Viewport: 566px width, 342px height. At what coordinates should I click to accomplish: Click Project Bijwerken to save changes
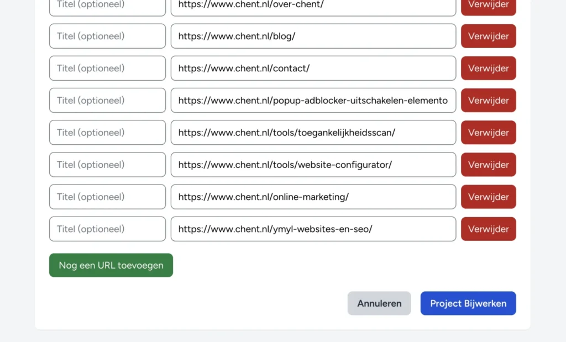tap(468, 303)
